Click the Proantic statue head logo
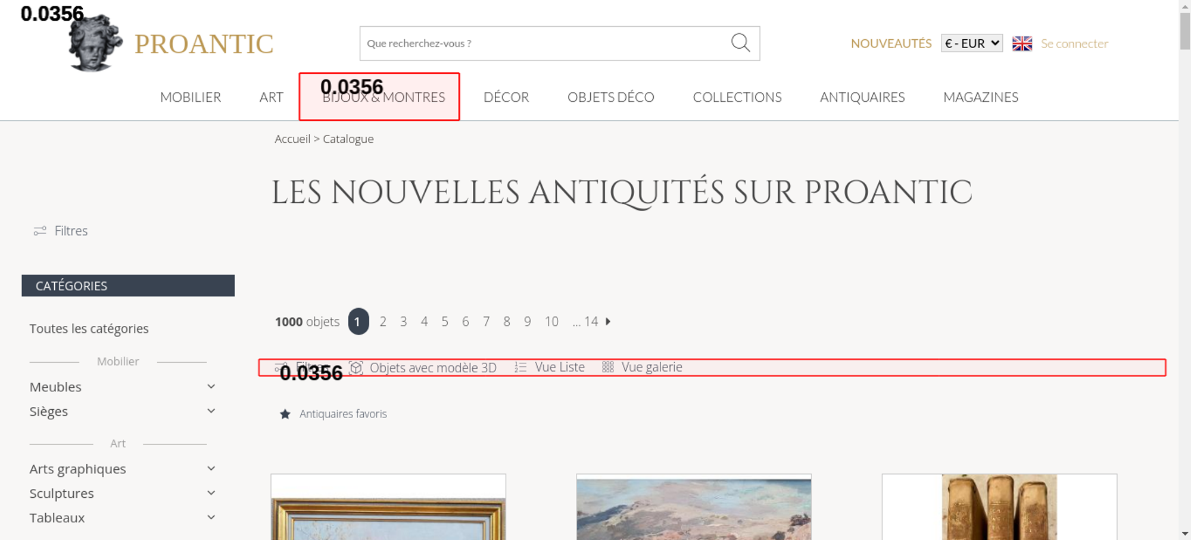Screen dimensions: 1191x540 point(95,43)
